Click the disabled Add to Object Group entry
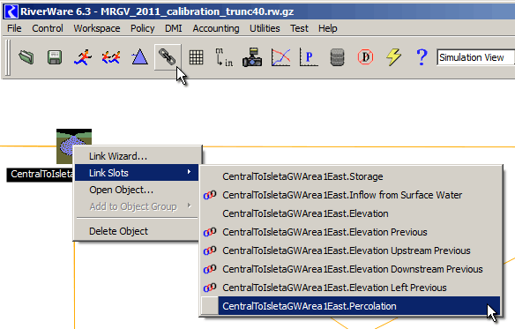The width and height of the screenshot is (515, 329). tap(137, 206)
